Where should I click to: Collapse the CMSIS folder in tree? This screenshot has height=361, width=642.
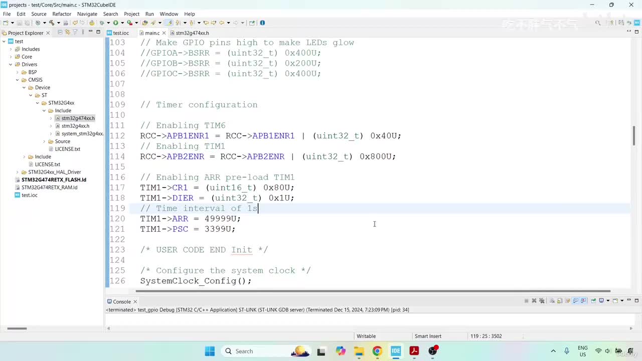(17, 80)
